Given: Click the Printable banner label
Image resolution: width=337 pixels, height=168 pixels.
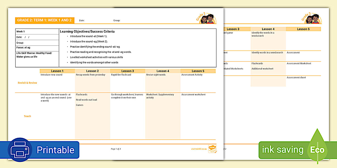Looking at the screenshot, I should 55,150.
